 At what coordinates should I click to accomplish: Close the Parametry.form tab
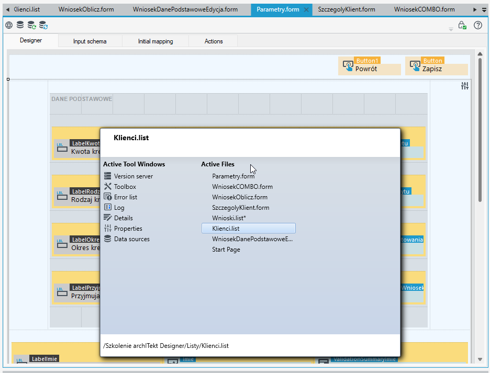tap(306, 10)
